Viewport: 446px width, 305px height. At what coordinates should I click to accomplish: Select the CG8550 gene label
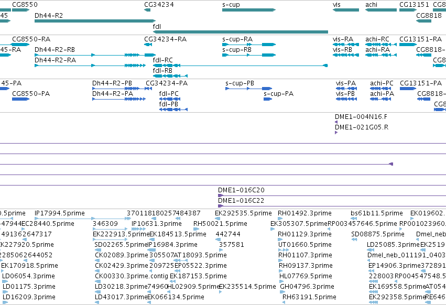(25, 5)
